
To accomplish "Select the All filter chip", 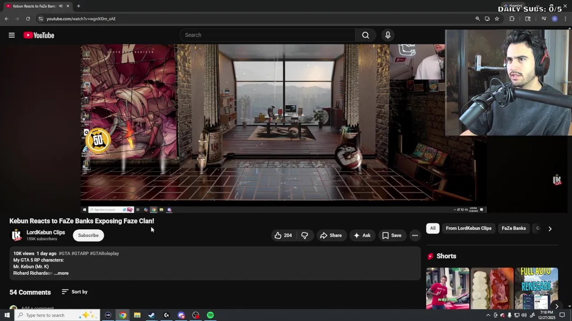I will (x=433, y=228).
